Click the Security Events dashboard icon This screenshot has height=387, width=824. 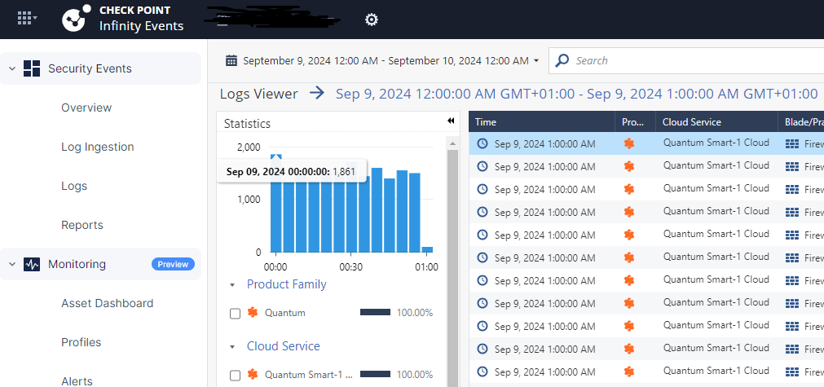[x=32, y=68]
